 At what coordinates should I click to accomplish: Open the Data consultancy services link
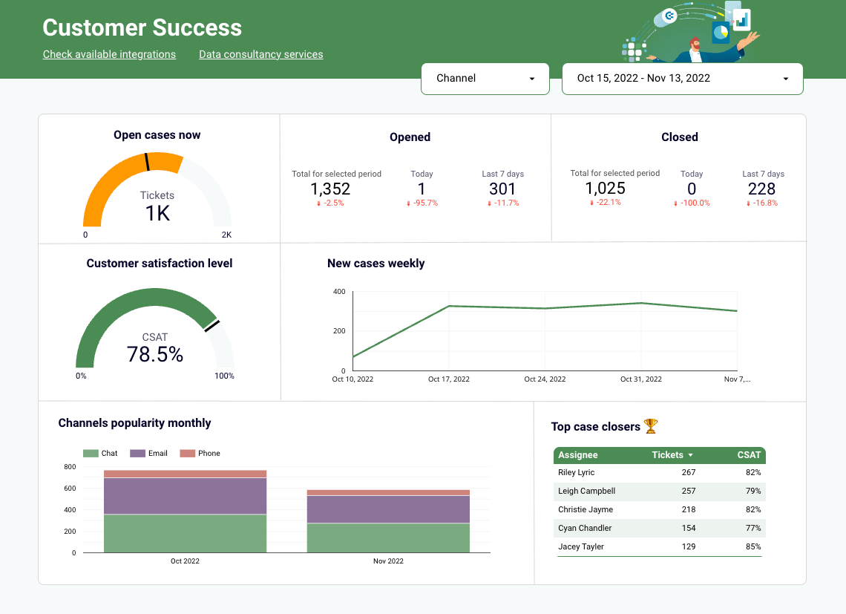pos(260,54)
